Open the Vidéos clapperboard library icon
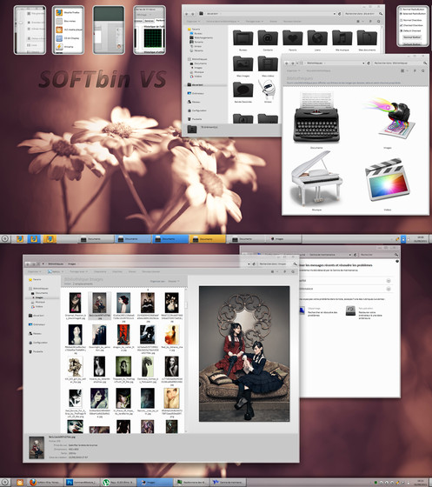432x487 pixels. 388,179
